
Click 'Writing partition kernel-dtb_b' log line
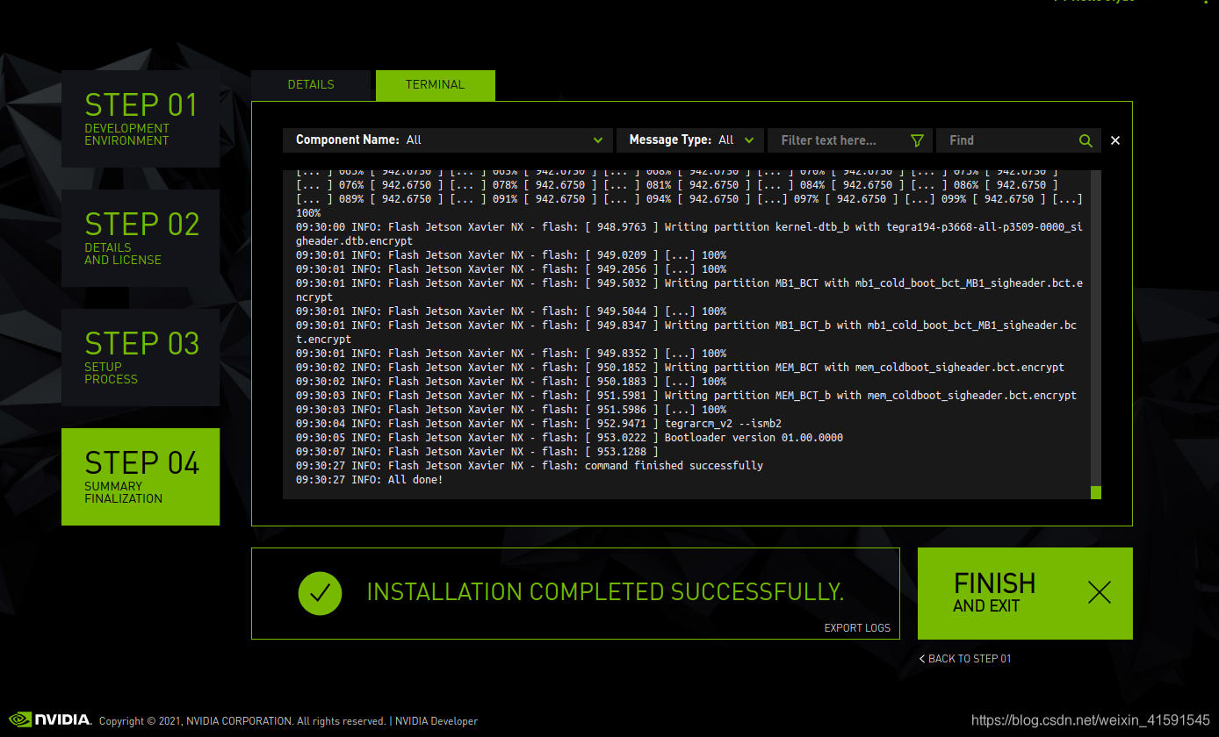(689, 234)
